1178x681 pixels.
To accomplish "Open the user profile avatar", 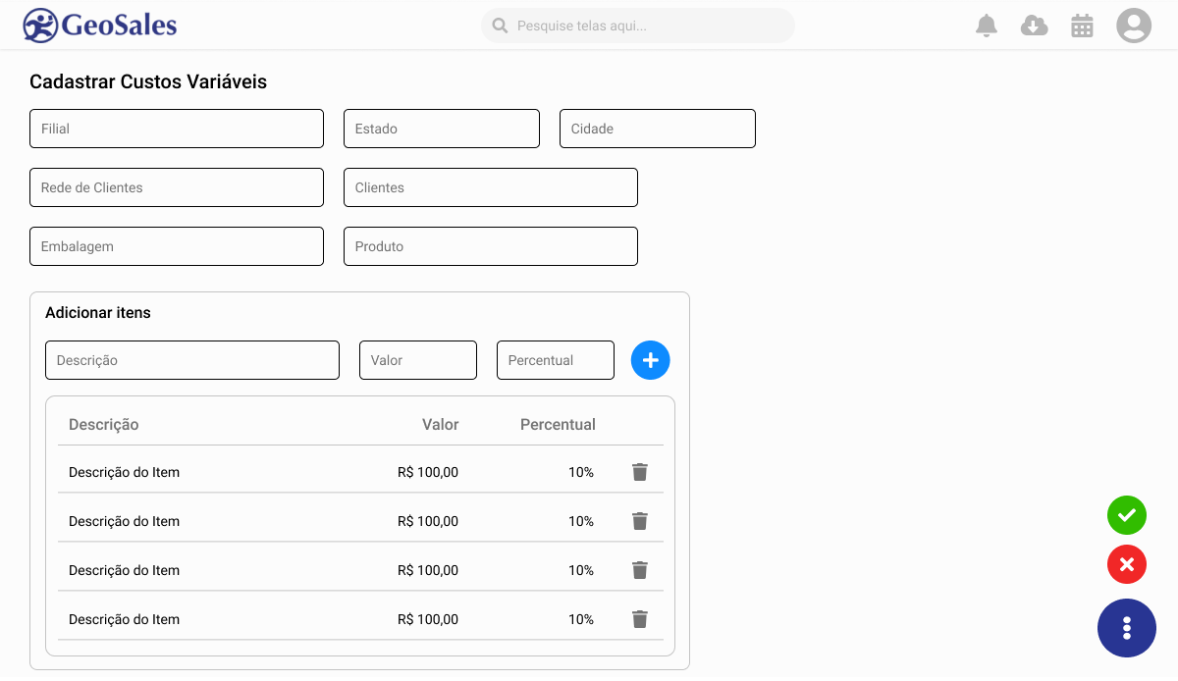I will tap(1134, 26).
